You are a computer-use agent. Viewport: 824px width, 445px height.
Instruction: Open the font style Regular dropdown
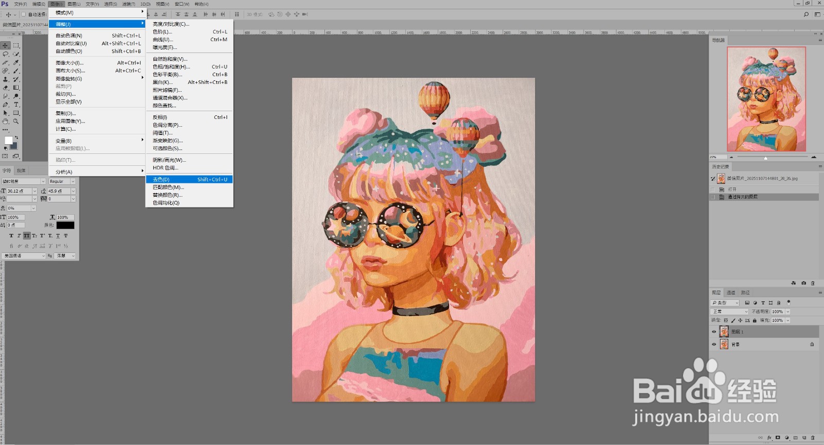tap(62, 181)
